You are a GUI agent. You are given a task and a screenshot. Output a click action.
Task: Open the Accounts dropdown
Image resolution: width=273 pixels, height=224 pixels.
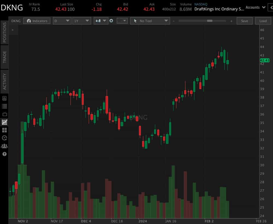click(x=256, y=7)
